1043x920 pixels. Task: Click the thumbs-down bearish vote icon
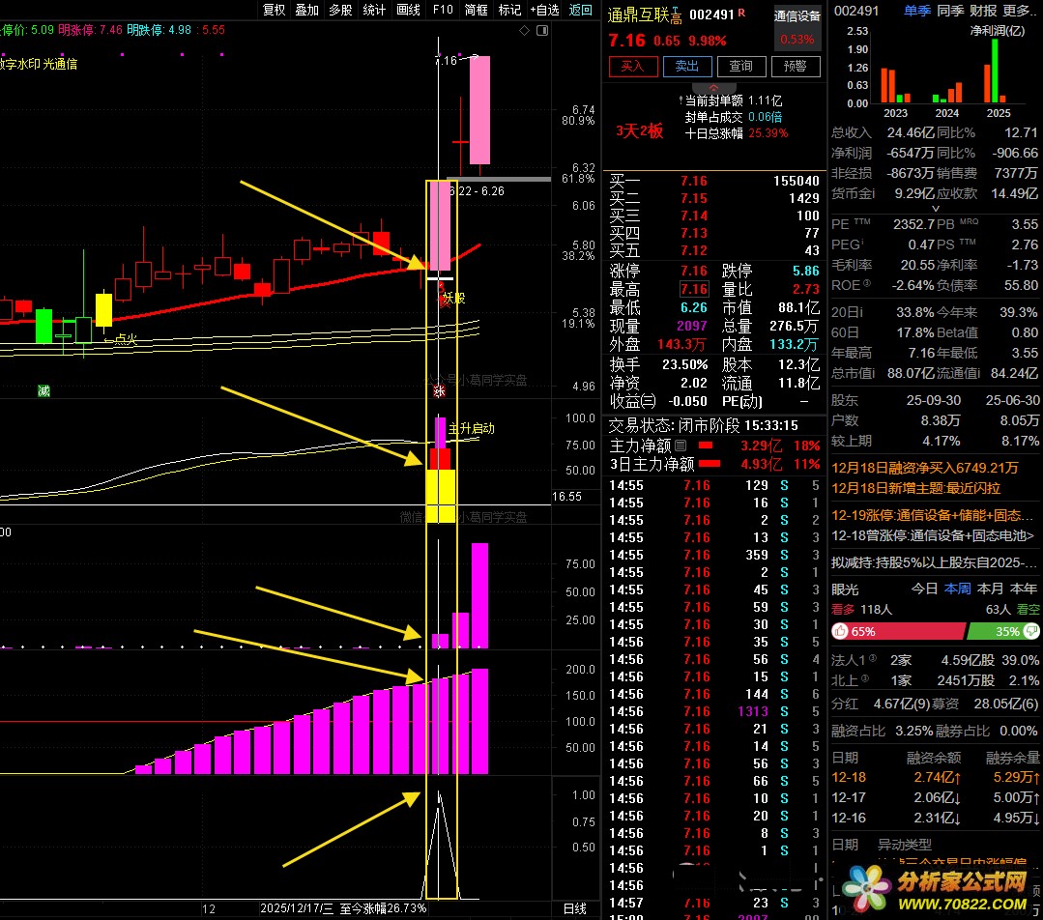[1031, 631]
